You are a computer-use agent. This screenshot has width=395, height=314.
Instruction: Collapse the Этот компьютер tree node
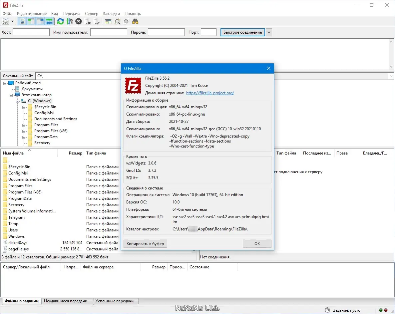[x=11, y=95]
